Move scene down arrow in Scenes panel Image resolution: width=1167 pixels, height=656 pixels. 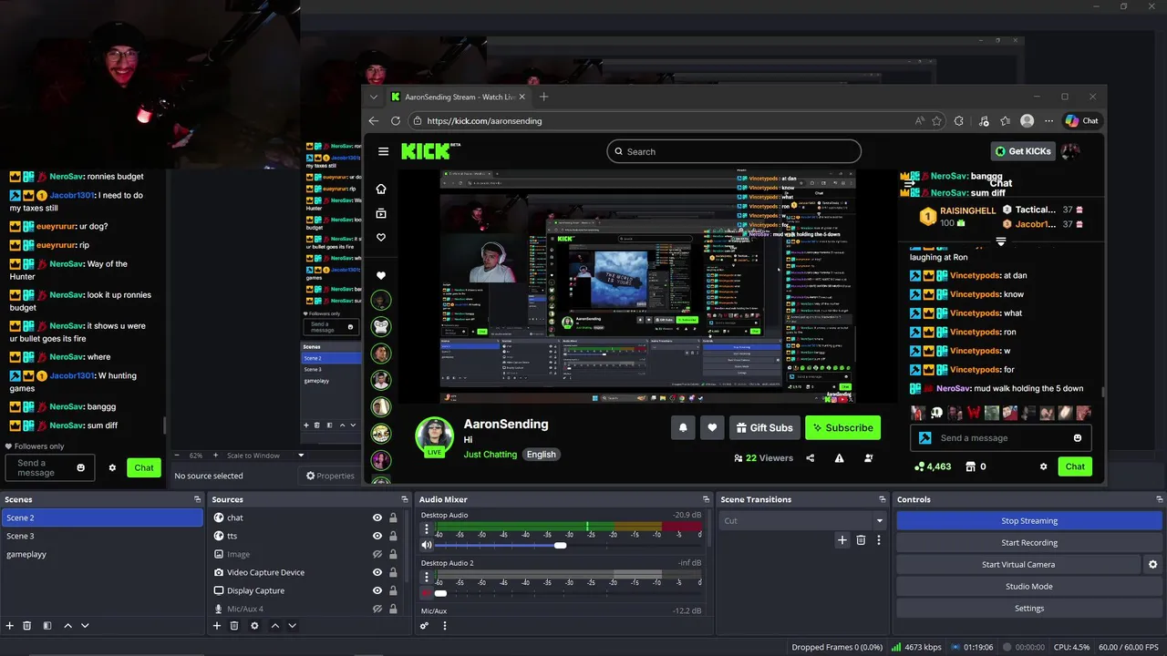pos(85,626)
